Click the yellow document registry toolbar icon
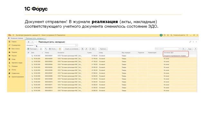 [x=60, y=49]
